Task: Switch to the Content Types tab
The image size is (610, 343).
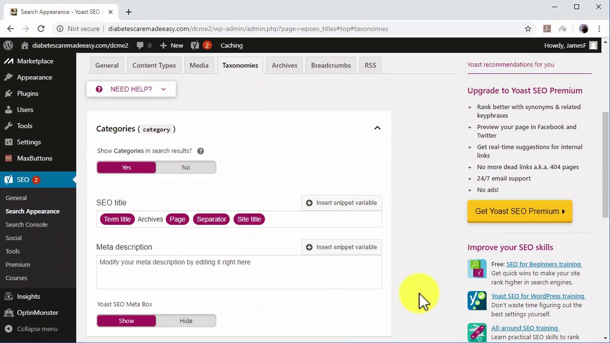Action: pos(154,65)
